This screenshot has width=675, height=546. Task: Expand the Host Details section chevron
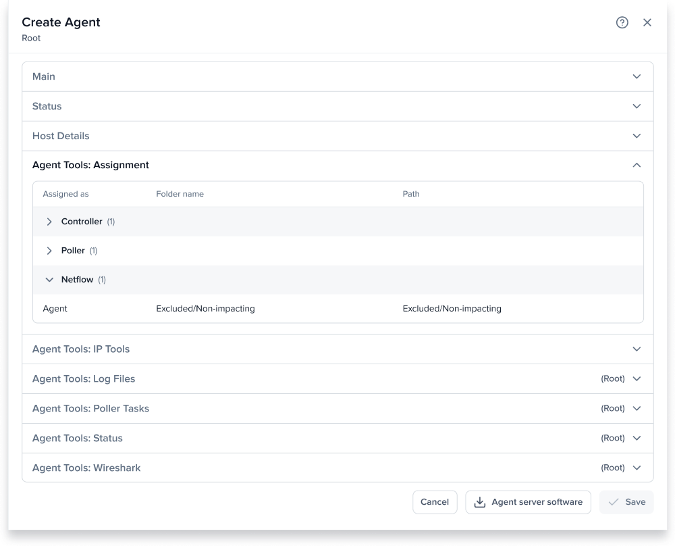pyautogui.click(x=637, y=136)
